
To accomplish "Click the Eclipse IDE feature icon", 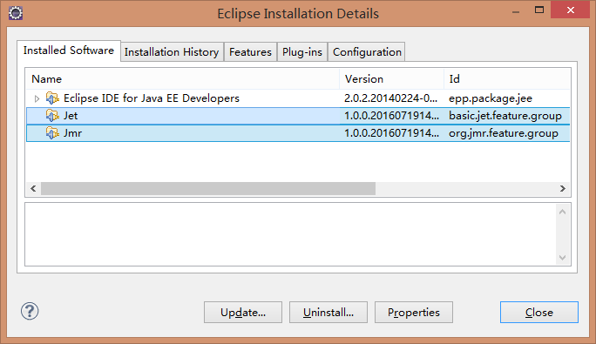I will (52, 98).
